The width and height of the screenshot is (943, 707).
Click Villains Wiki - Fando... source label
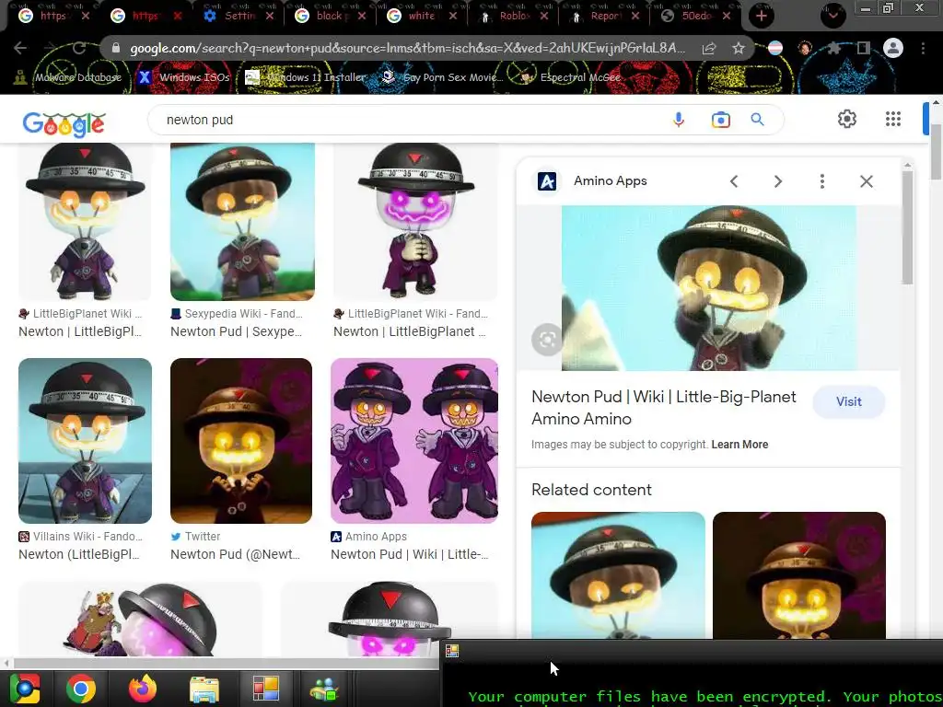[87, 537]
